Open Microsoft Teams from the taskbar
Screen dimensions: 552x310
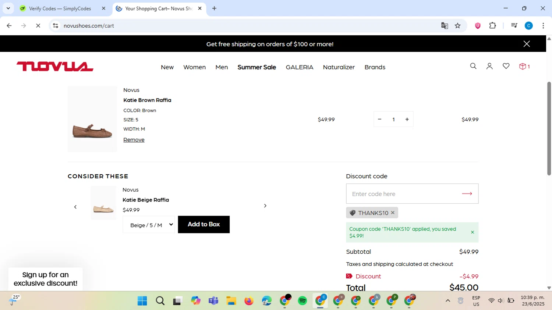coord(213,301)
